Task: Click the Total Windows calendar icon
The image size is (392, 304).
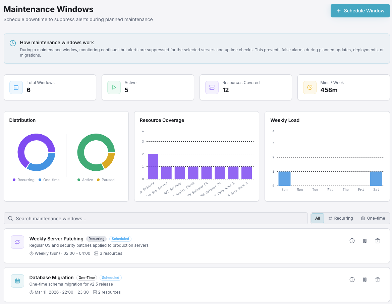Action: (x=16, y=87)
